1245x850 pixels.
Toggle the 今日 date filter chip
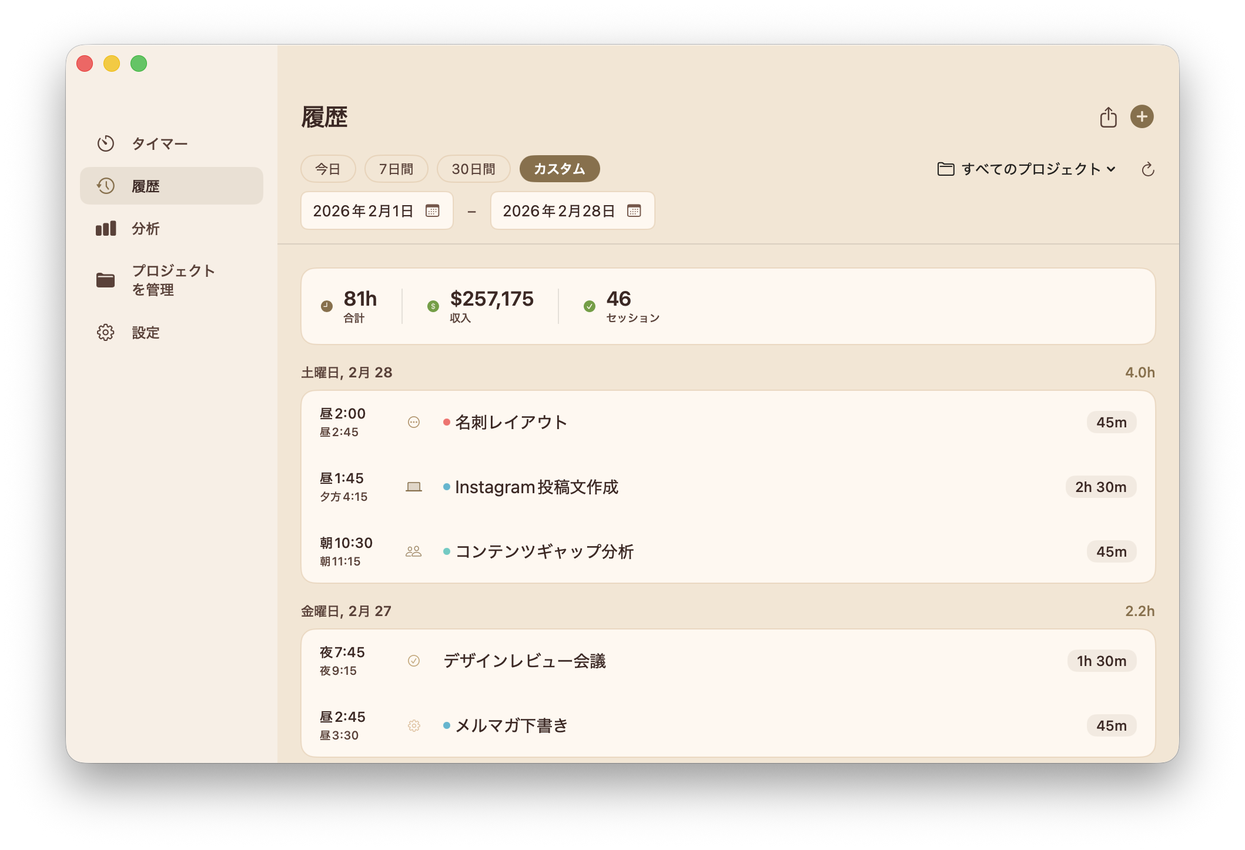328,169
